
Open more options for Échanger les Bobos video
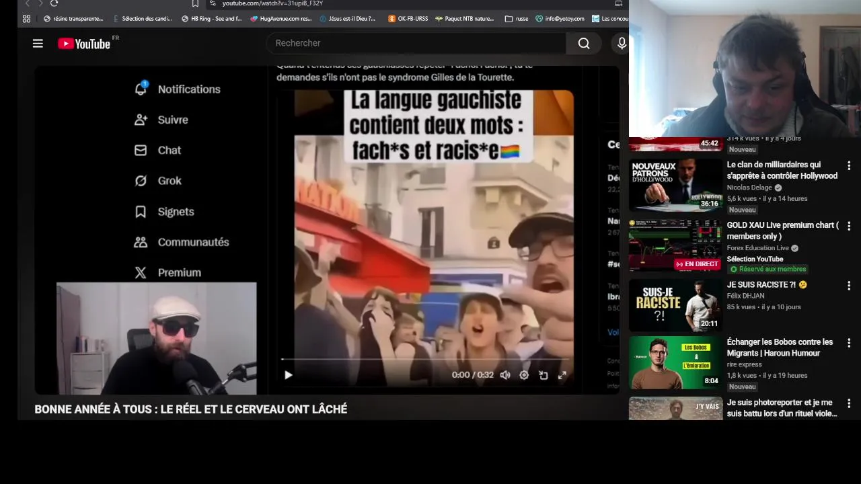tap(849, 343)
